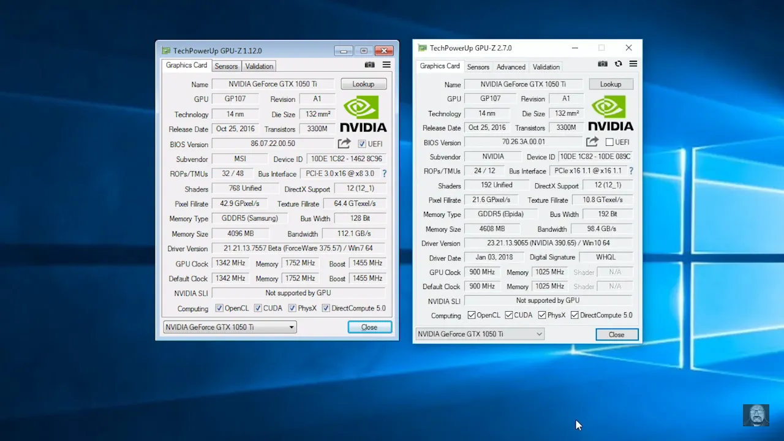The width and height of the screenshot is (784, 441).
Task: Click the Jan 03, 2018 driver date value
Action: 493,257
